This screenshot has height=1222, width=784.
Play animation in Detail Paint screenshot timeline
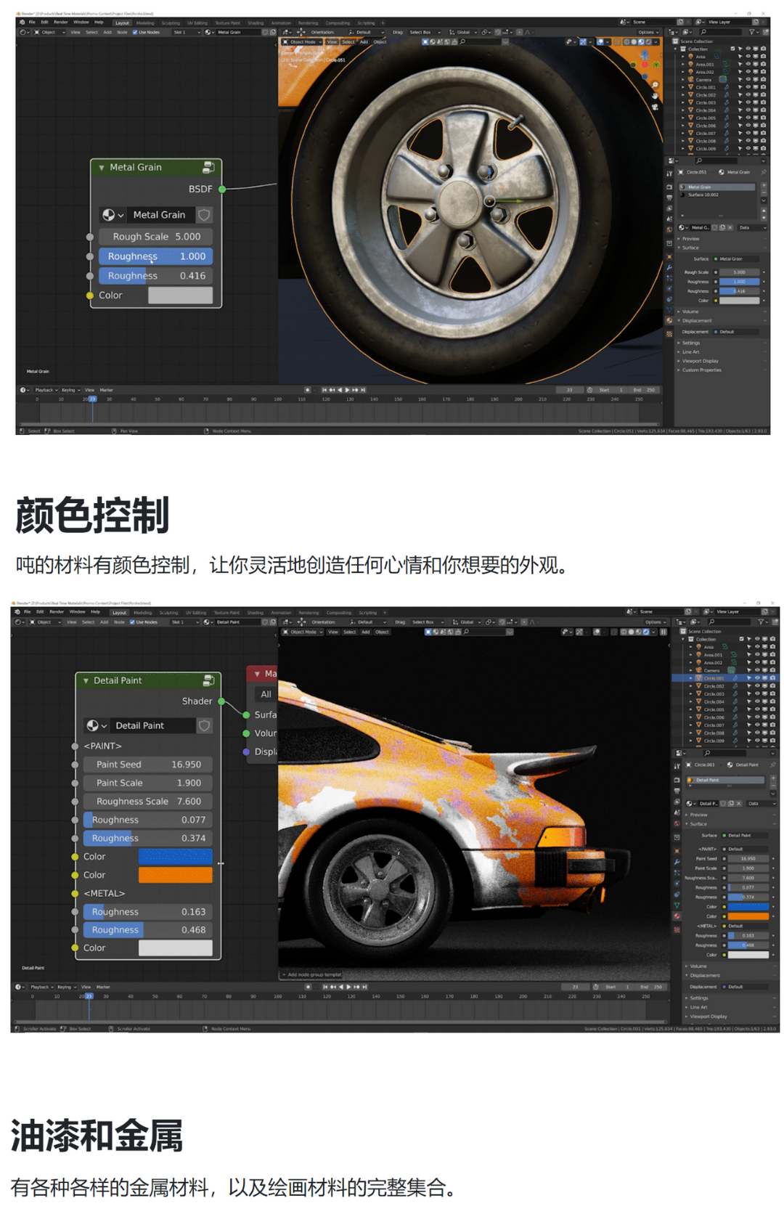348,987
